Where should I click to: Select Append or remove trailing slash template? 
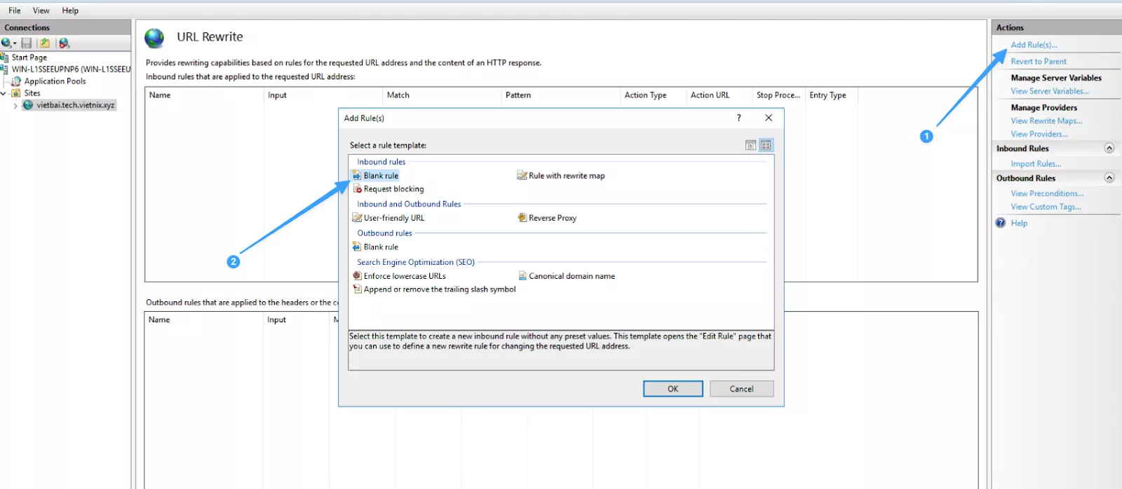pos(439,289)
